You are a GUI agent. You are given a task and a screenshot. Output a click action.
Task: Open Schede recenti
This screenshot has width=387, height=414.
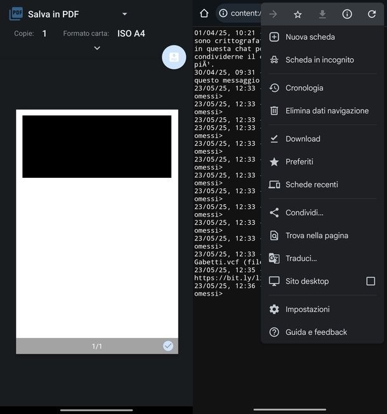pyautogui.click(x=322, y=185)
